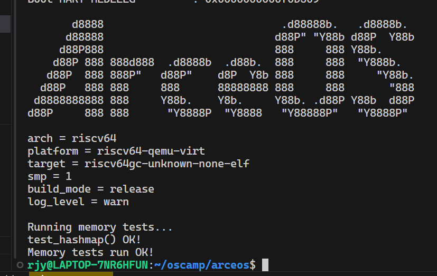
Task: Click the yellow status bar item at the bottom
Action: [x=71, y=274]
